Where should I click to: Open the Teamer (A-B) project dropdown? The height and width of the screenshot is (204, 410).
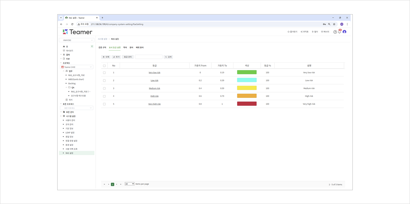[x=77, y=67]
